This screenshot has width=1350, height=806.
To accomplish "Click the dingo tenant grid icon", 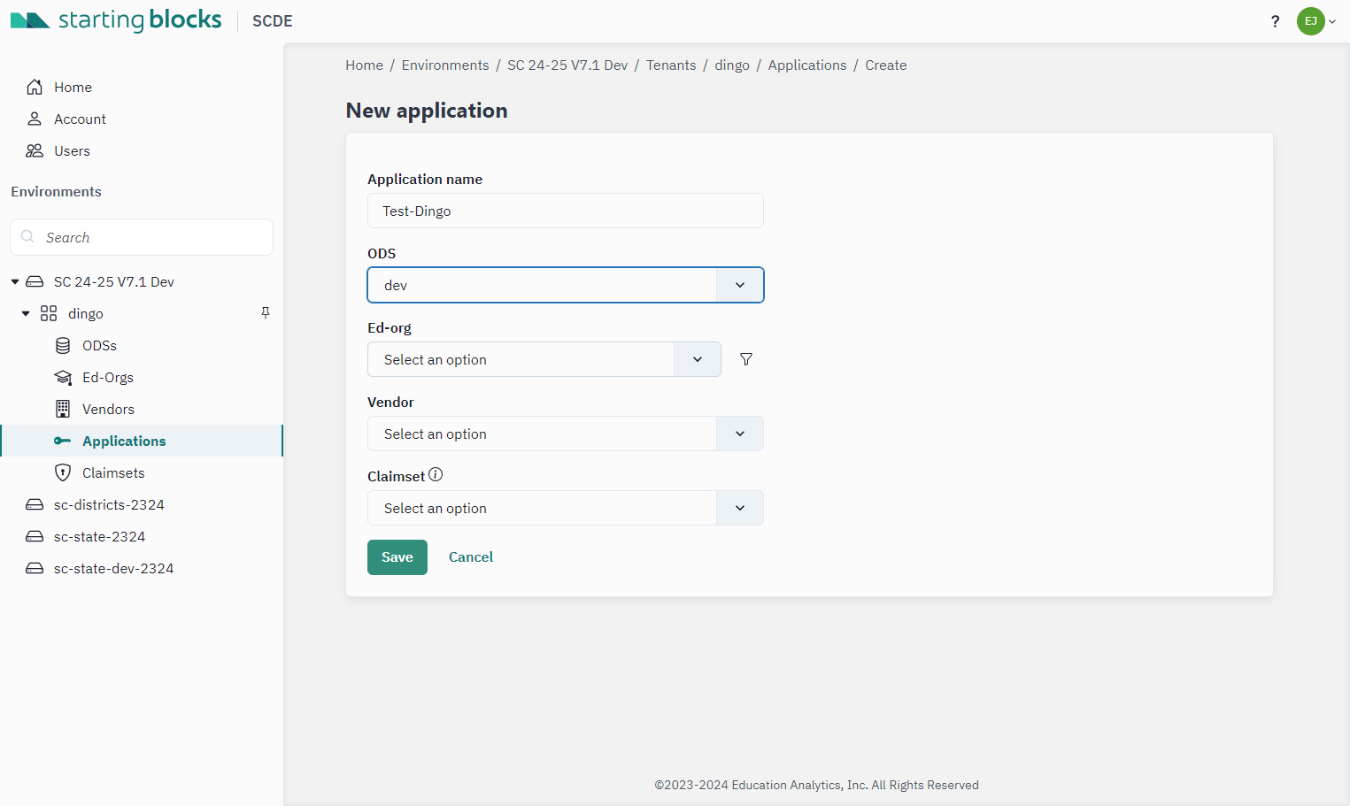I will pyautogui.click(x=49, y=313).
